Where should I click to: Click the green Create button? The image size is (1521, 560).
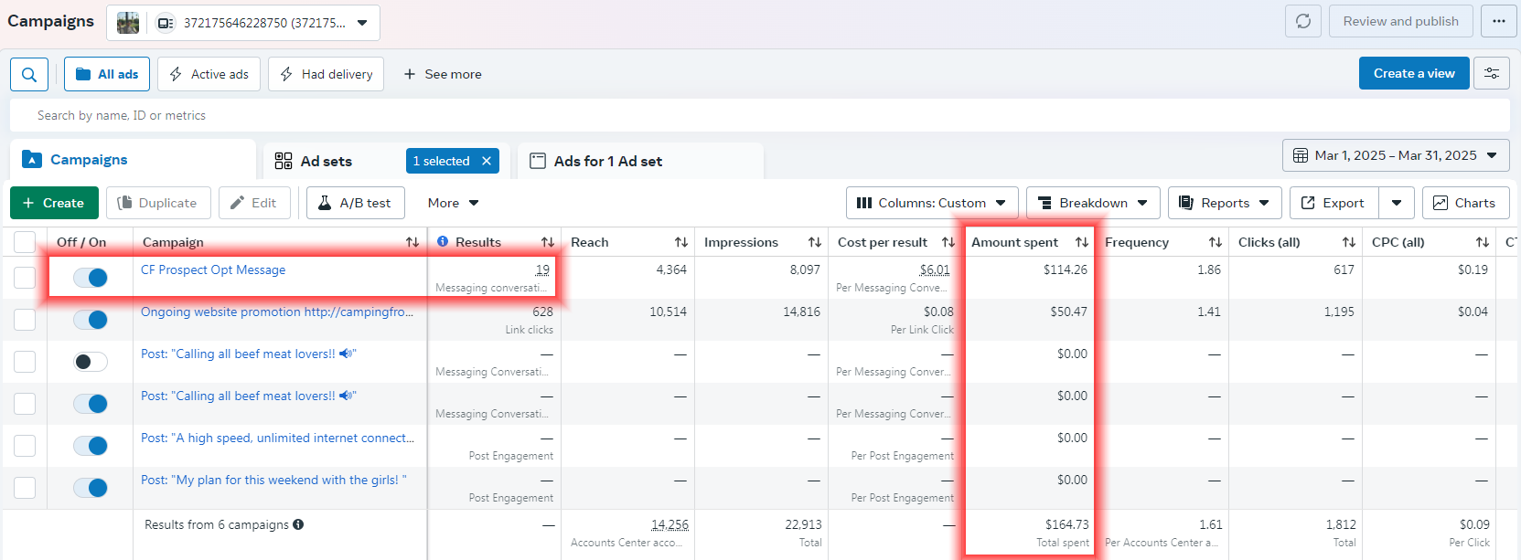(54, 203)
